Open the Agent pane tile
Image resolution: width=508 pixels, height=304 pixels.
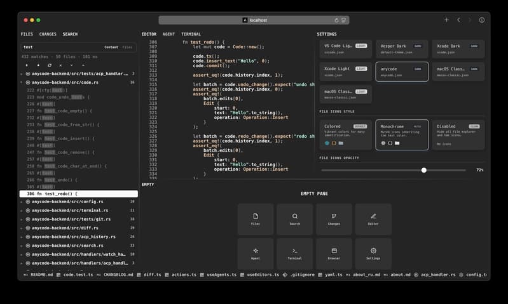coord(256,254)
